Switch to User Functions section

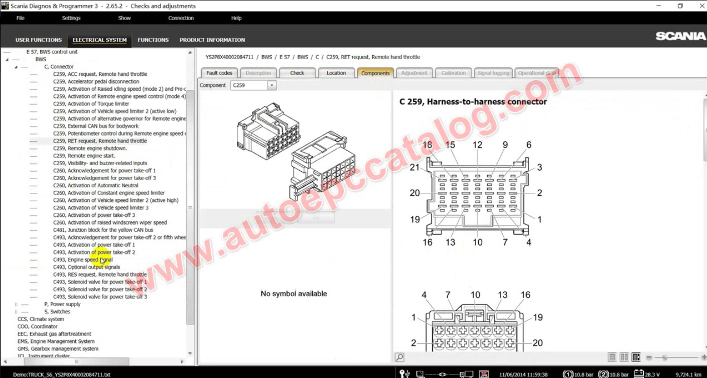(39, 40)
